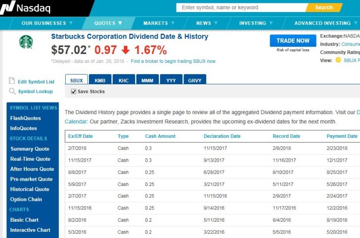Sort by Payment Date column header
This screenshot has height=238, width=360.
coord(342,136)
